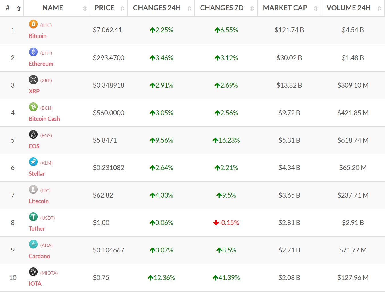The image size is (385, 292).
Task: Click Litecoin market cap $3.65 B
Action: coord(289,195)
